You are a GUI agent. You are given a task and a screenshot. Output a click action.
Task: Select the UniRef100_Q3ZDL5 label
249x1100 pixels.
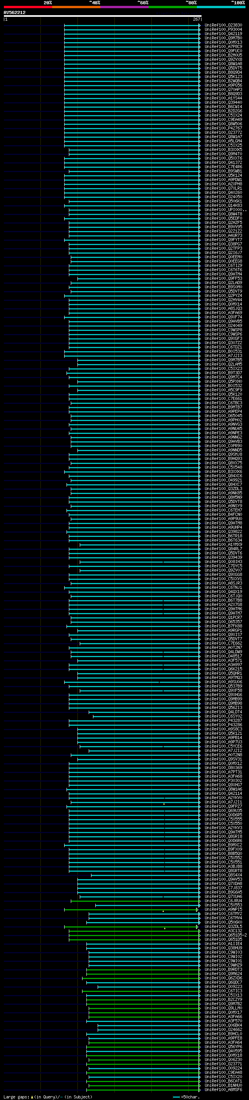[223, 927]
